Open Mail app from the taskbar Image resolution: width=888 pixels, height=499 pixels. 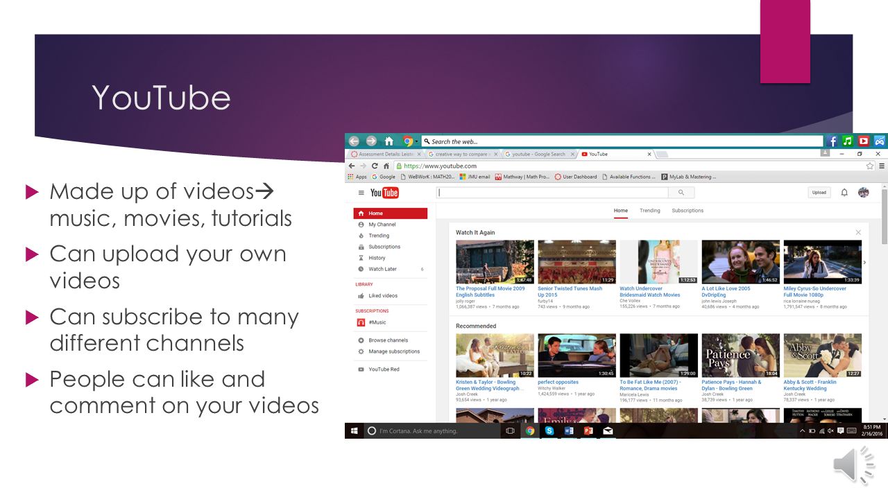608,430
